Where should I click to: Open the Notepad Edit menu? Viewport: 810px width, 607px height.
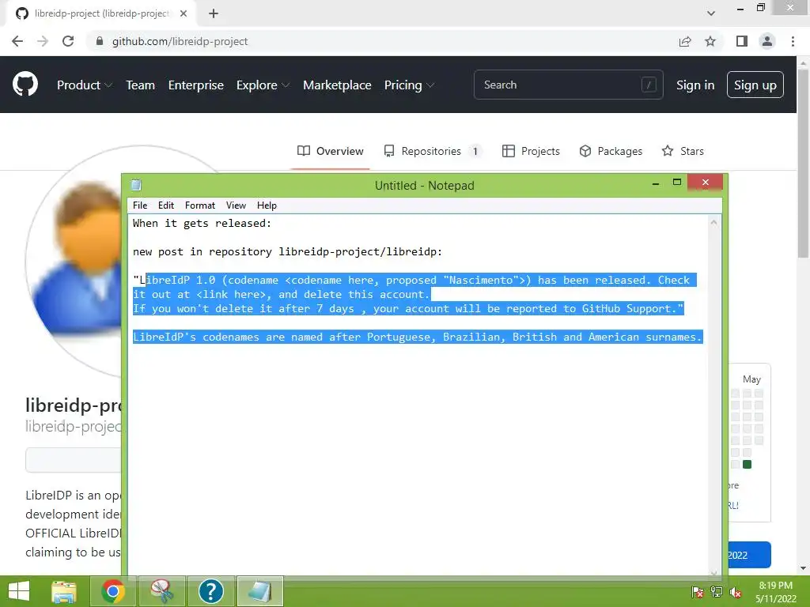[166, 205]
